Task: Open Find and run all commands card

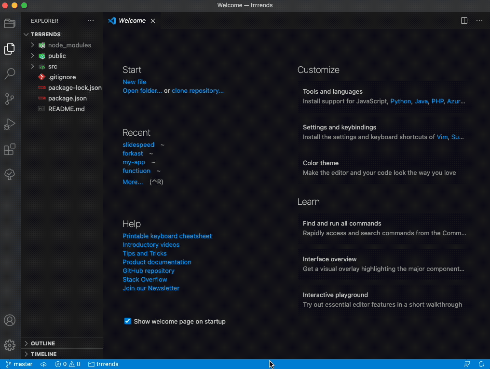Action: pos(385,228)
